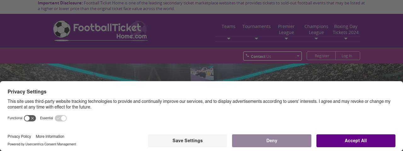Open the Privacy Policy link

(x=19, y=137)
